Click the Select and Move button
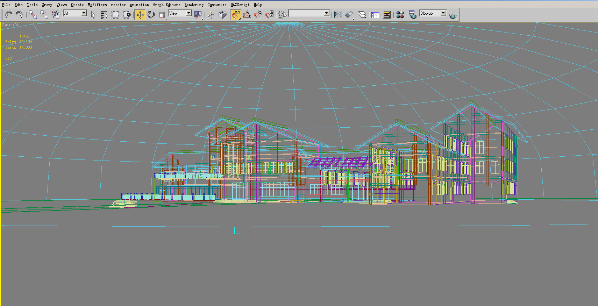This screenshot has width=598, height=306. coord(140,15)
